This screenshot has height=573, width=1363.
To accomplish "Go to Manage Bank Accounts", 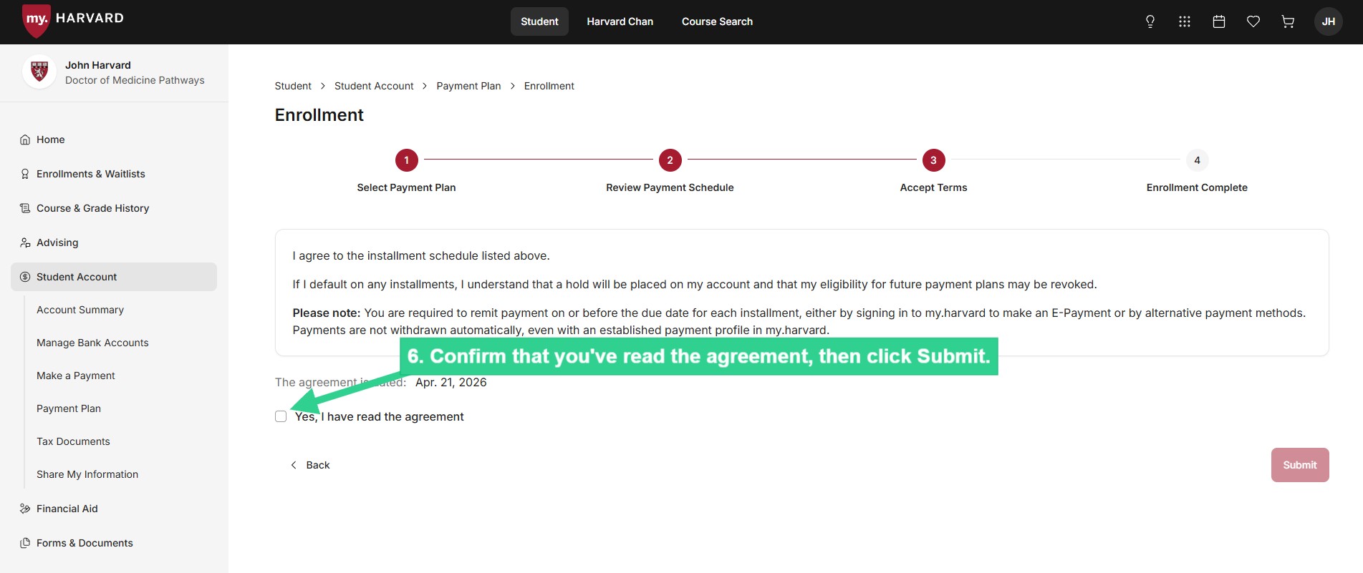I will click(92, 343).
